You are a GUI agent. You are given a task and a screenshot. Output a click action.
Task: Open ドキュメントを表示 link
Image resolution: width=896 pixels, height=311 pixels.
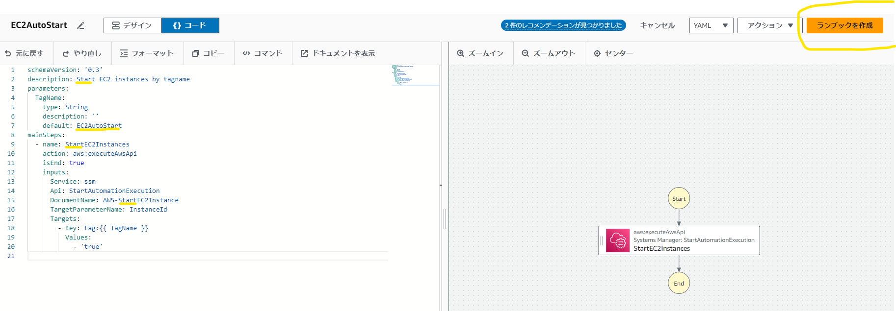tap(338, 53)
